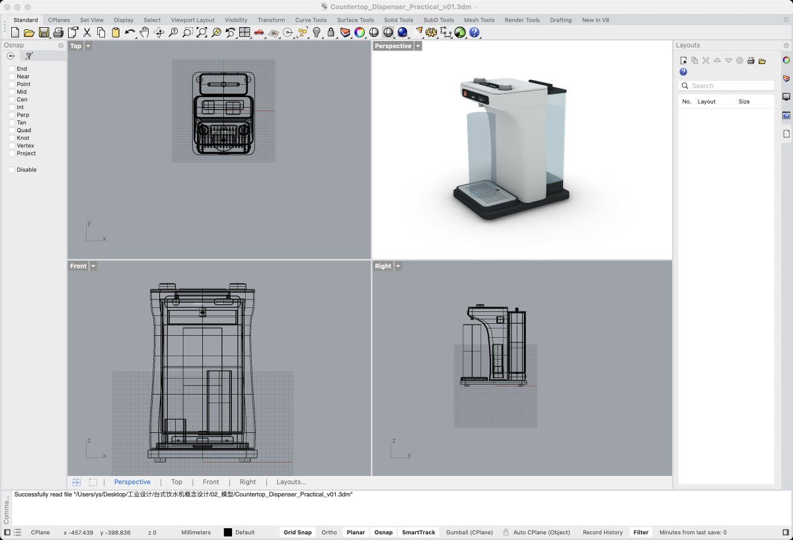Click the blue Help question mark in the Standard toolbar
This screenshot has width=793, height=540.
(x=474, y=32)
